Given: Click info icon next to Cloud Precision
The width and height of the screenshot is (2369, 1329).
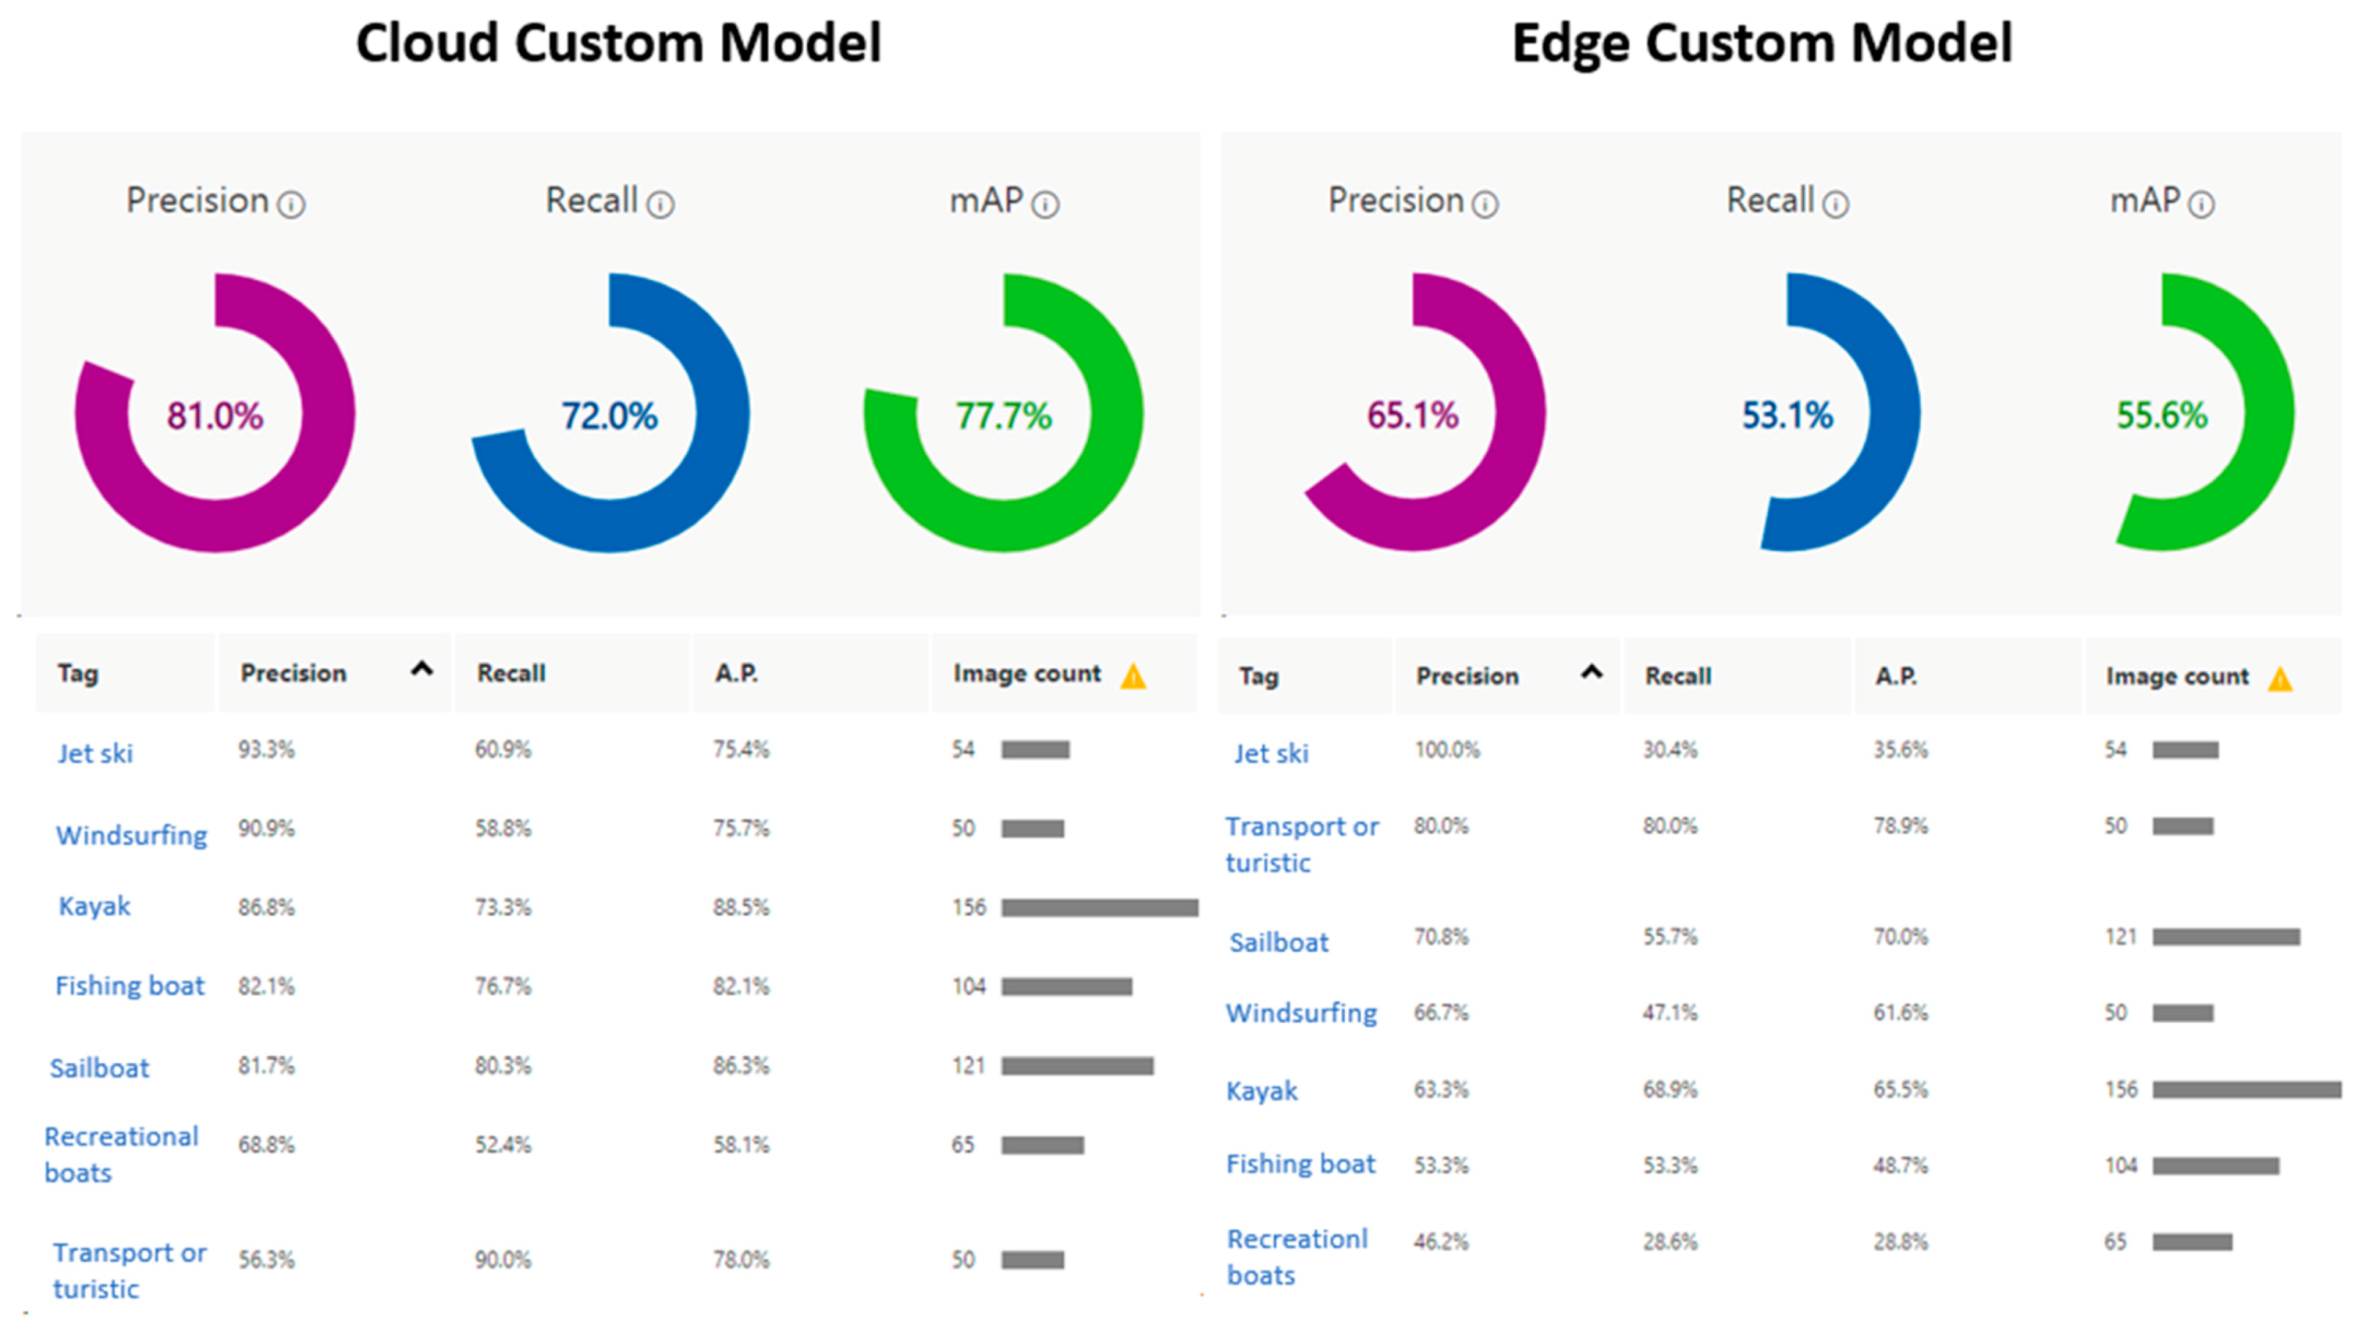Looking at the screenshot, I should tap(291, 204).
